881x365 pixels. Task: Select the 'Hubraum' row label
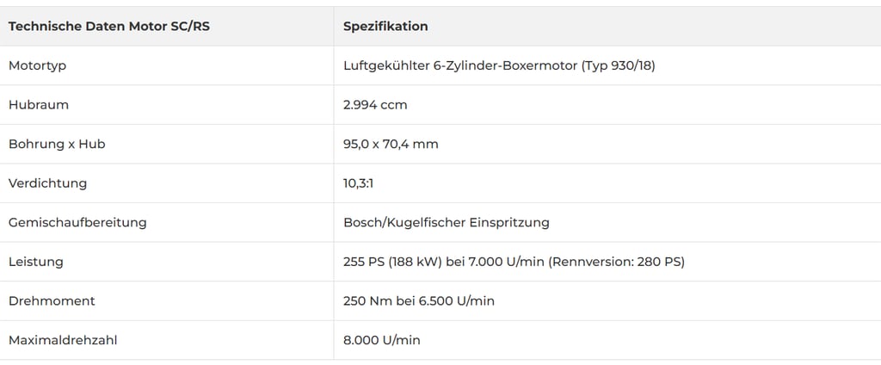38,105
